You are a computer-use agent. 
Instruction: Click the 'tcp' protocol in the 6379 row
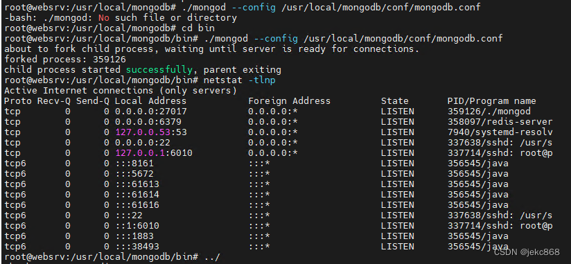click(12, 122)
